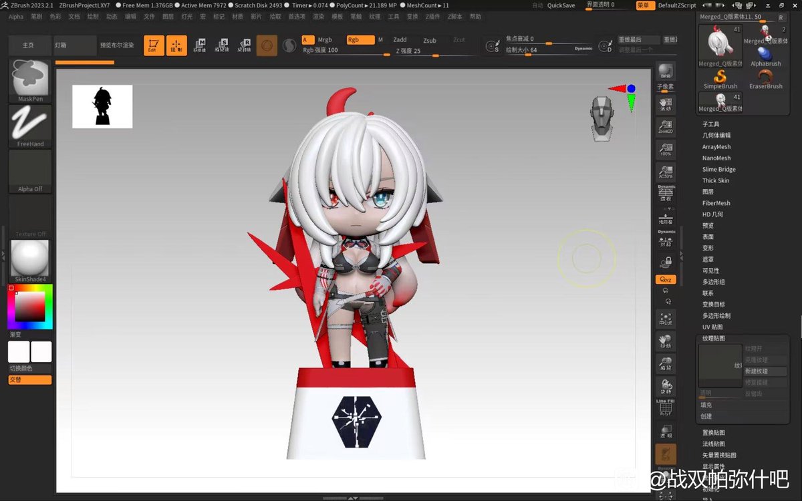Expand the UV 贴图 section
The image size is (802, 501).
[712, 327]
